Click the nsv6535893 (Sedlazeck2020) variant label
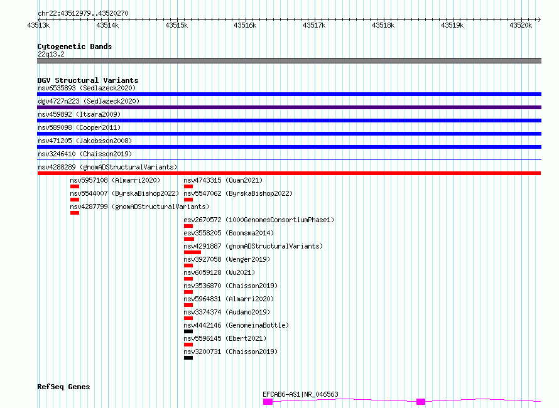 pos(87,88)
